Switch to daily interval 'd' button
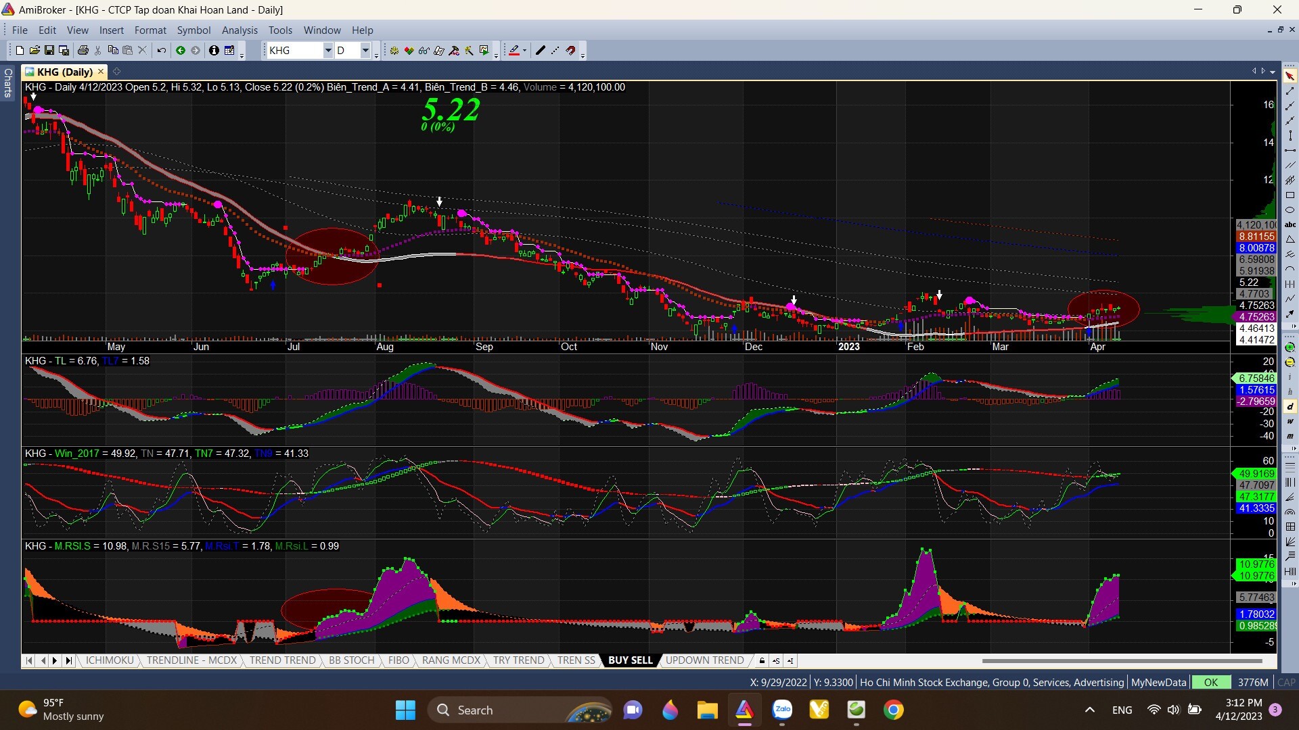Viewport: 1299px width, 730px height. [x=1290, y=406]
